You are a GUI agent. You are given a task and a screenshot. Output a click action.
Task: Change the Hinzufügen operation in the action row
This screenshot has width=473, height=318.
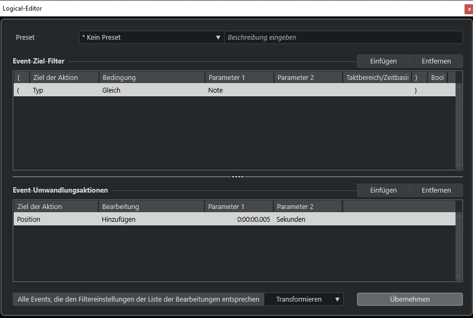point(151,220)
